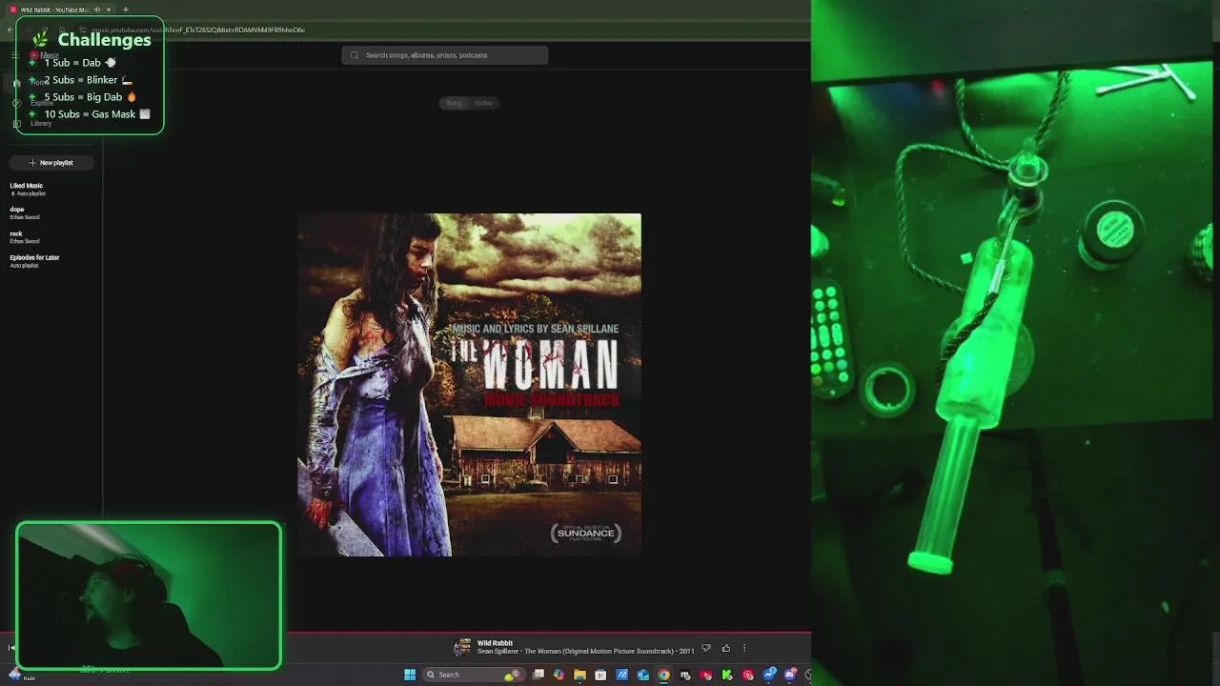Click the Library icon in sidebar

(x=16, y=124)
